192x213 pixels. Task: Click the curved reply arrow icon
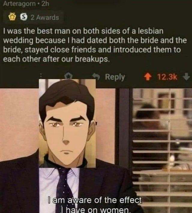click(x=96, y=77)
